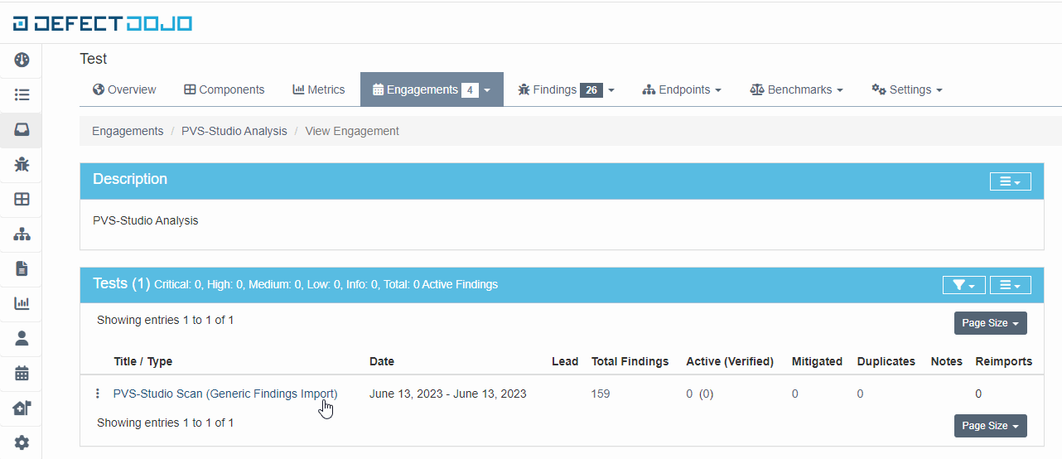Expand the top Page Size dropdown
This screenshot has width=1062, height=459.
point(990,323)
